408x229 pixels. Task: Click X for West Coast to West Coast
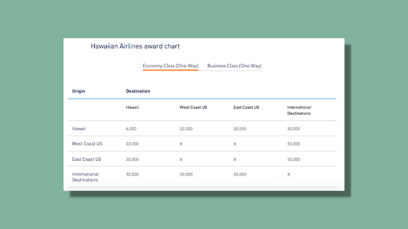(x=181, y=144)
